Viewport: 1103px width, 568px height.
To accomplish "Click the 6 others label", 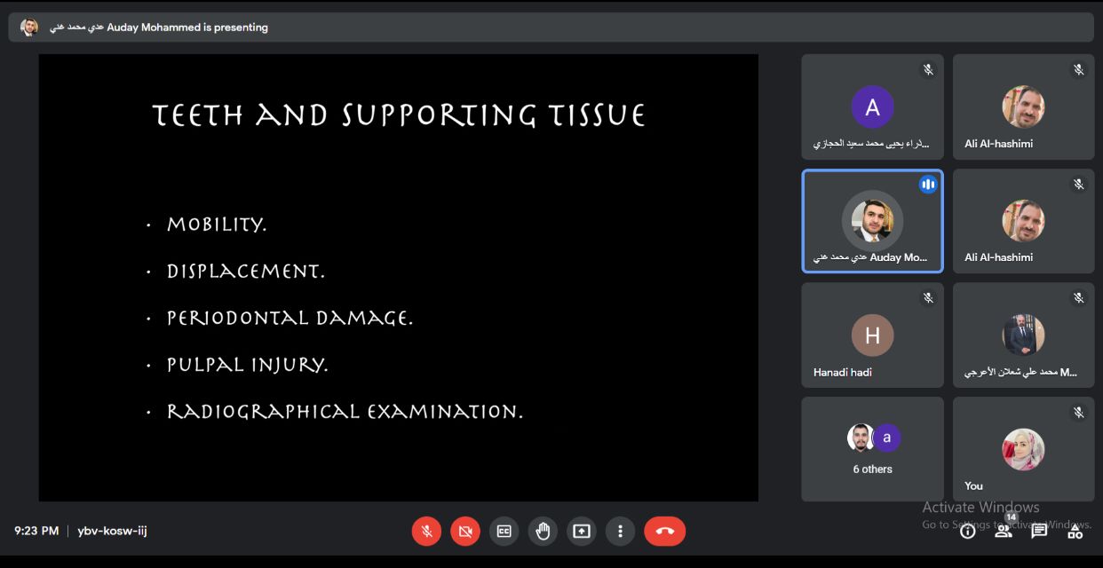I will (872, 469).
